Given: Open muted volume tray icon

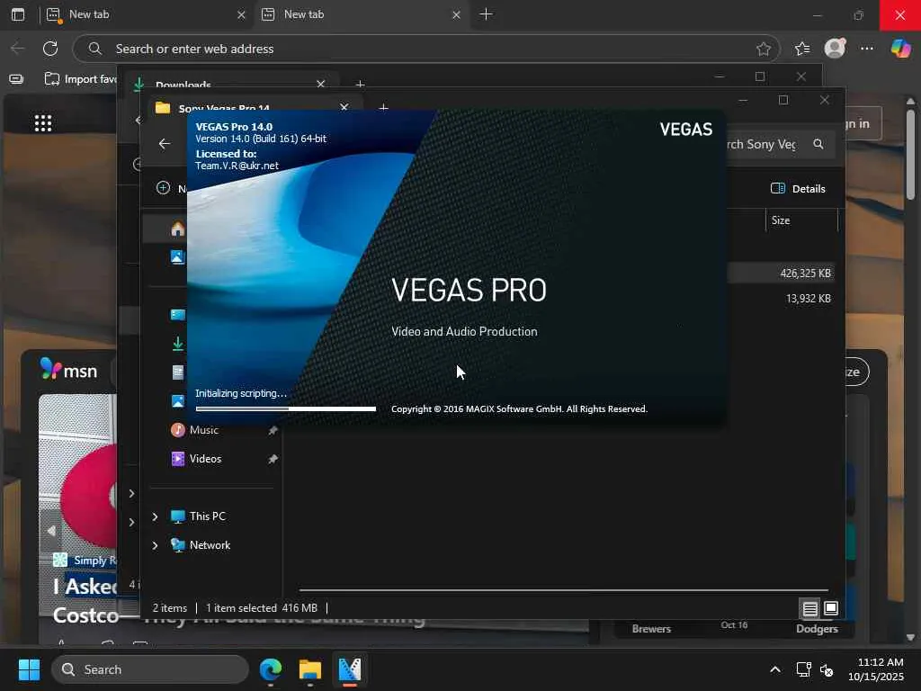Looking at the screenshot, I should tap(827, 669).
